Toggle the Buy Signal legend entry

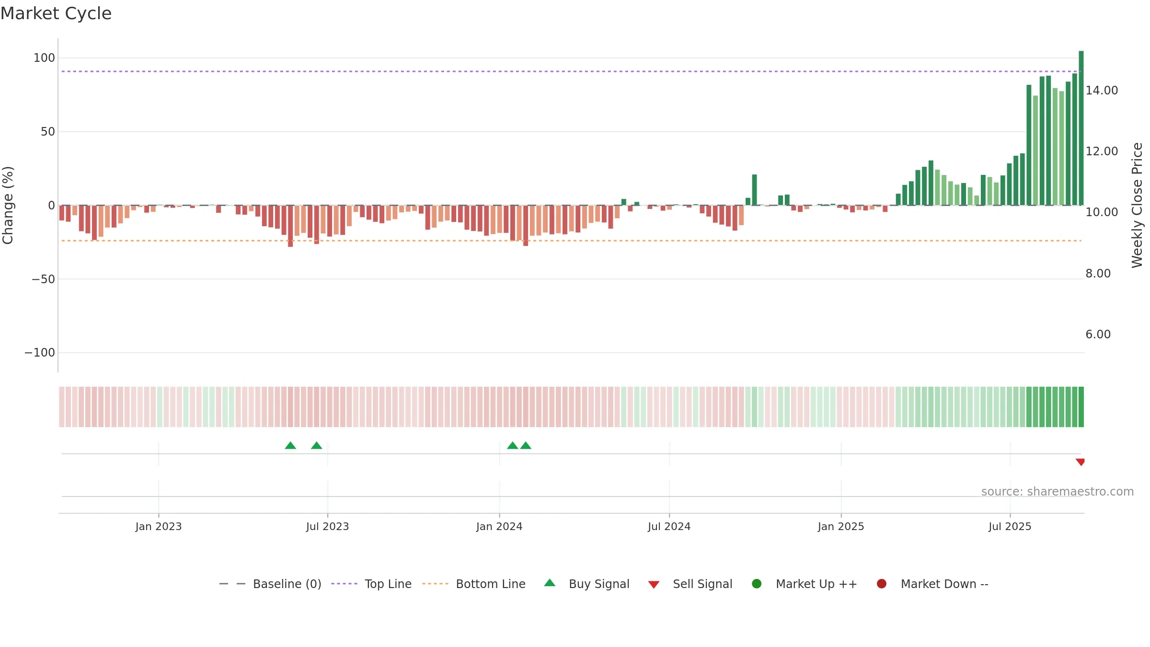(x=587, y=584)
